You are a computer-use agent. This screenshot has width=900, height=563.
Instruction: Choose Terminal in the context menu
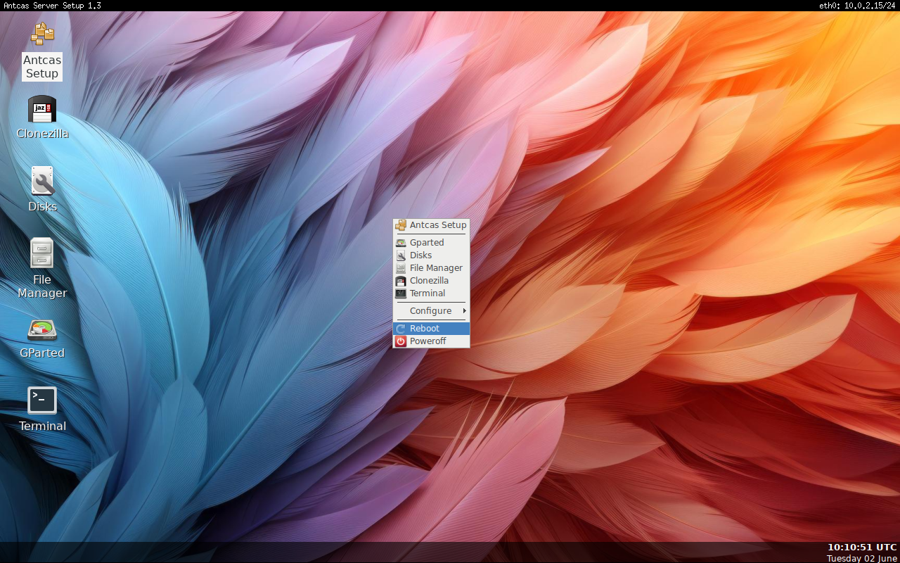pos(431,293)
